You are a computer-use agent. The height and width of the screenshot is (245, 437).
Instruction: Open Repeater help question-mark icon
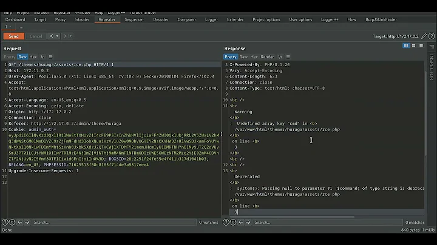coord(432,36)
